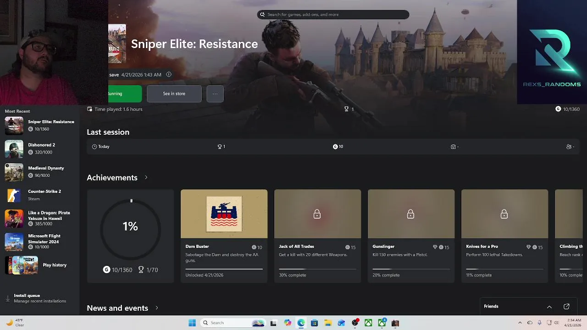Image resolution: width=587 pixels, height=330 pixels.
Task: Click the search for games input field
Action: (x=333, y=15)
